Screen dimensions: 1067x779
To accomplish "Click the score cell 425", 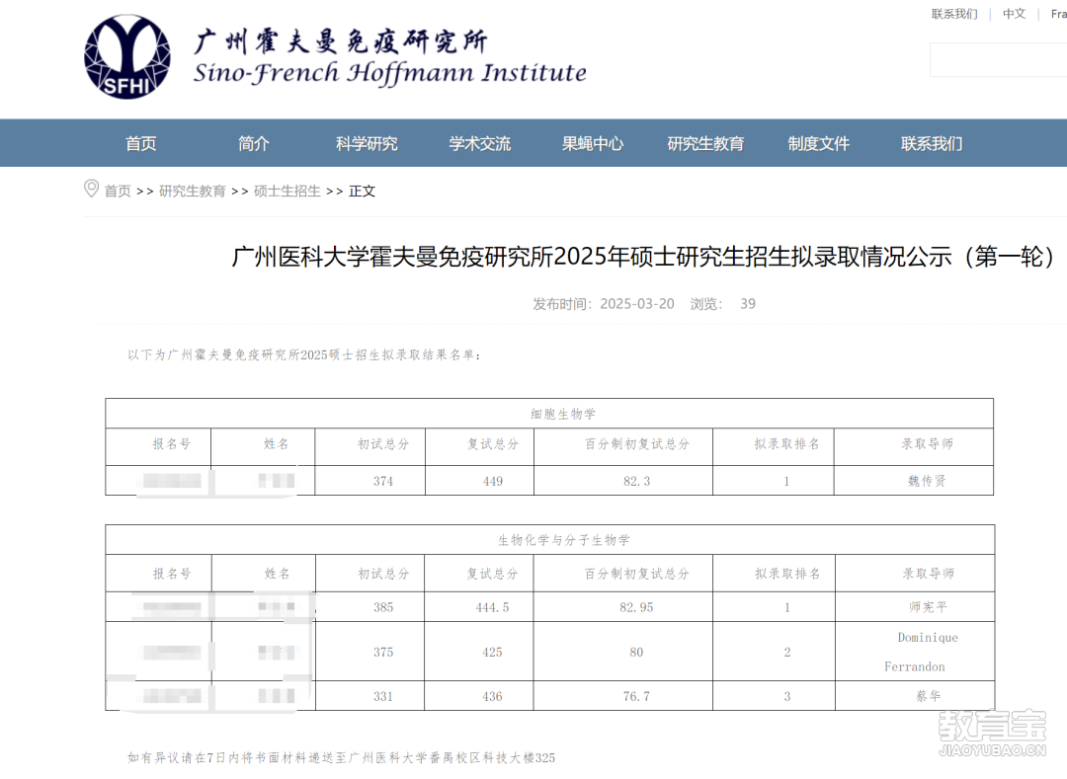I will point(492,653).
